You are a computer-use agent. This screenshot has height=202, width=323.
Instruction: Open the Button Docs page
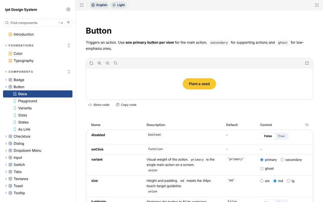[38, 94]
